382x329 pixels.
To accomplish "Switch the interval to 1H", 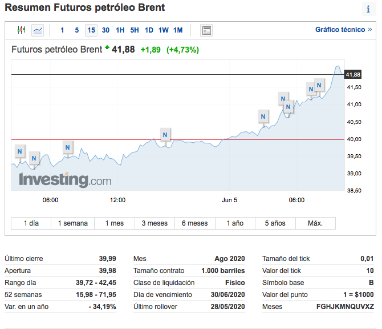I will [120, 30].
